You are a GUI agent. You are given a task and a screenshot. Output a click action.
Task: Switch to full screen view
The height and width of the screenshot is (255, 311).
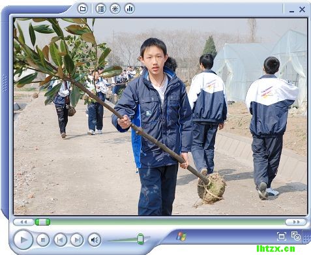pos(282,236)
